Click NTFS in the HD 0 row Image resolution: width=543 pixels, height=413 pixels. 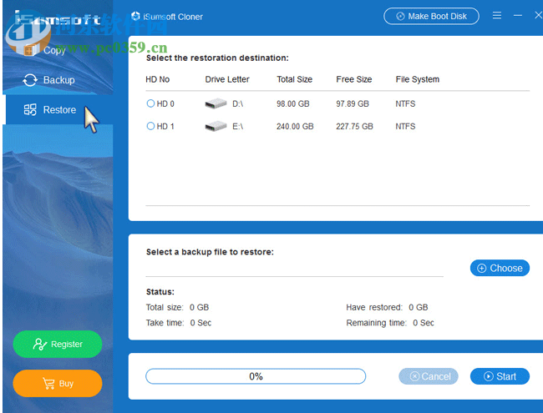click(405, 103)
